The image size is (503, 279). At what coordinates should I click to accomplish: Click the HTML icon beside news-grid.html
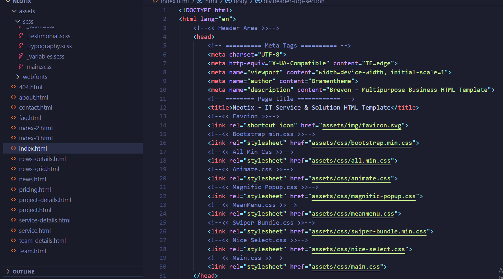coord(14,169)
